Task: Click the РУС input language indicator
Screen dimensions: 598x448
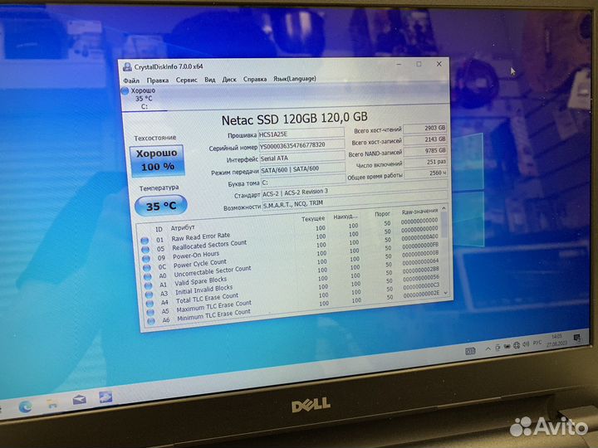Action: tap(537, 343)
